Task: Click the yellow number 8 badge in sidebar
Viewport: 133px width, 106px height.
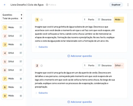Action: 5,87
